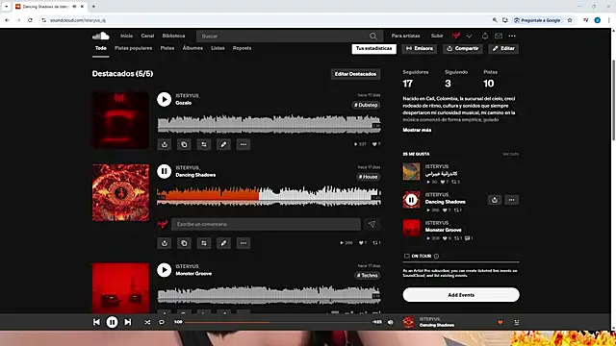The image size is (616, 346).
Task: Open the next-up queue icon
Action: 517,322
